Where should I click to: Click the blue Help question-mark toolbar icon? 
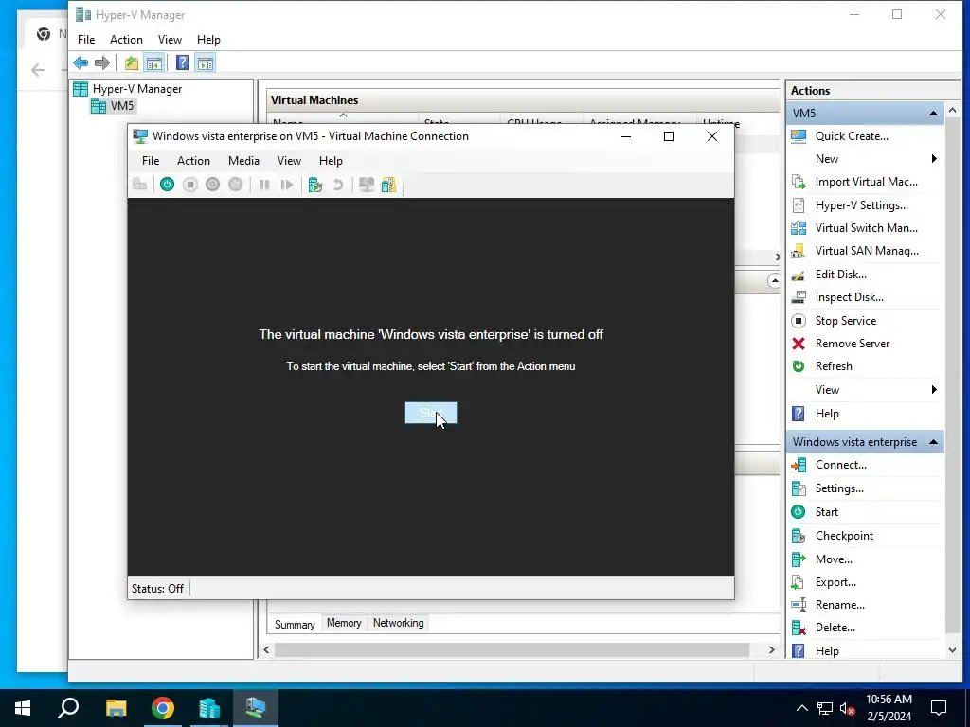(183, 62)
